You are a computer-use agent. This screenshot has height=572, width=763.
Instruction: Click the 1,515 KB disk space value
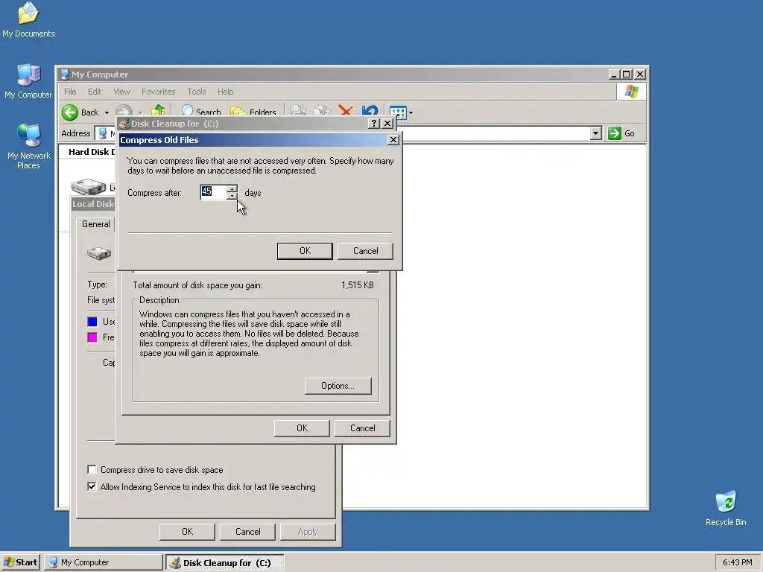point(357,285)
